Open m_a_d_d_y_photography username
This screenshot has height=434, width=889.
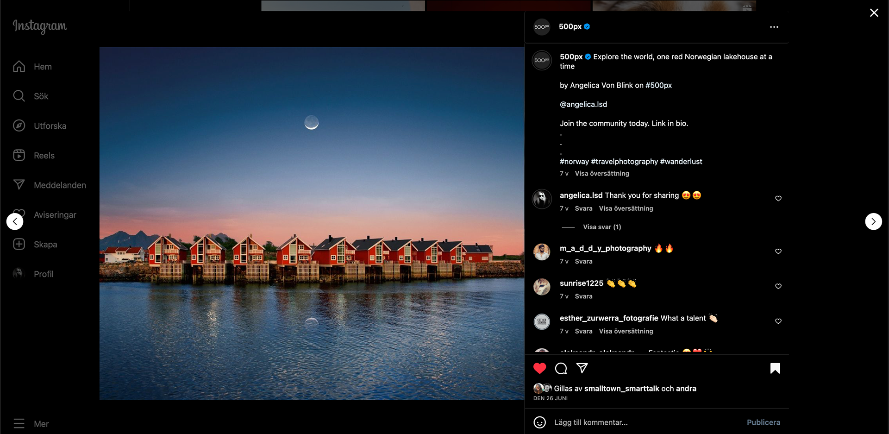click(605, 248)
